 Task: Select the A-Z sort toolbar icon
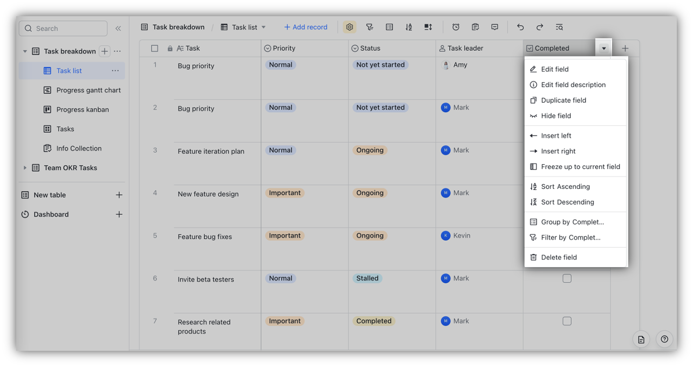click(409, 26)
